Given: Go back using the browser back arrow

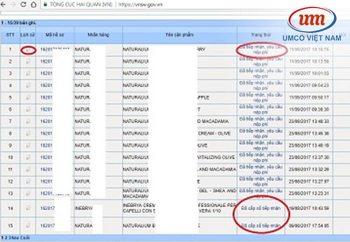Looking at the screenshot, I should coord(3,4).
